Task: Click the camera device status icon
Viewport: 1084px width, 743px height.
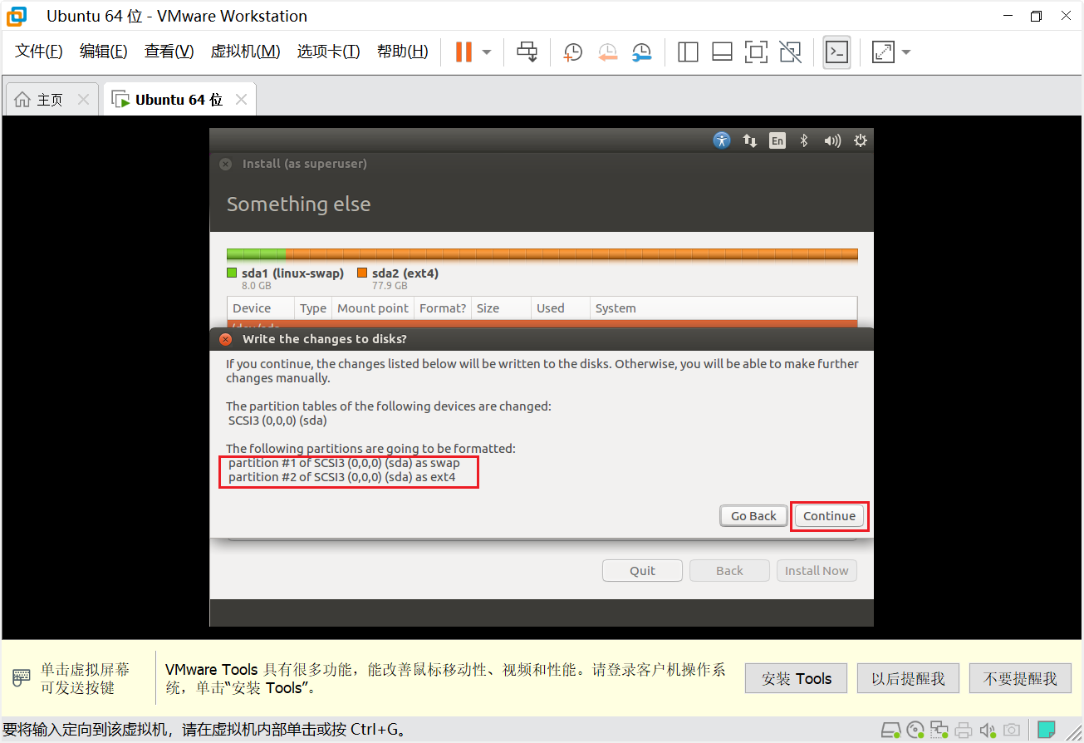Action: (1012, 731)
